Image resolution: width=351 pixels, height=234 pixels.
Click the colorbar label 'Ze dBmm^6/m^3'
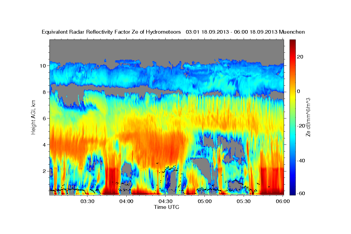click(308, 117)
